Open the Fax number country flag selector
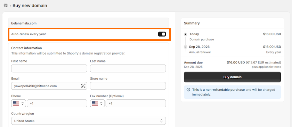The image size is (292, 127). 97,103
